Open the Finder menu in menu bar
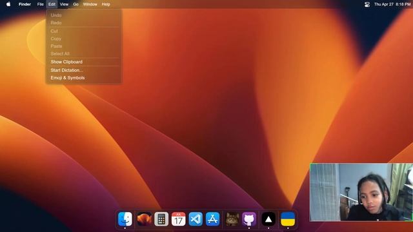 (x=25, y=5)
